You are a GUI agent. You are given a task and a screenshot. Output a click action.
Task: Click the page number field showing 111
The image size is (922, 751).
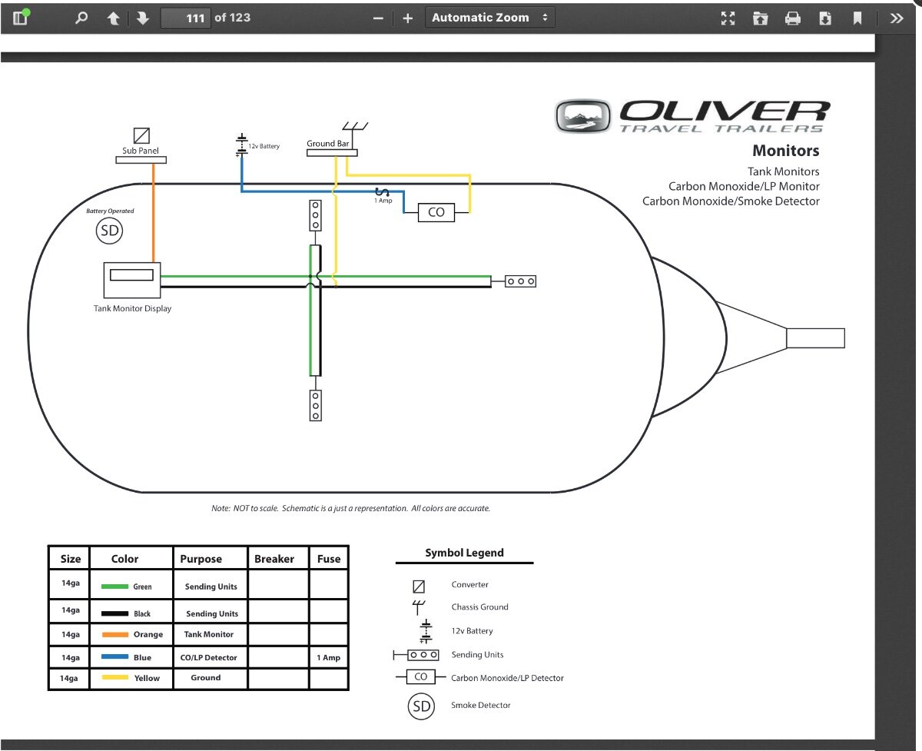point(186,18)
